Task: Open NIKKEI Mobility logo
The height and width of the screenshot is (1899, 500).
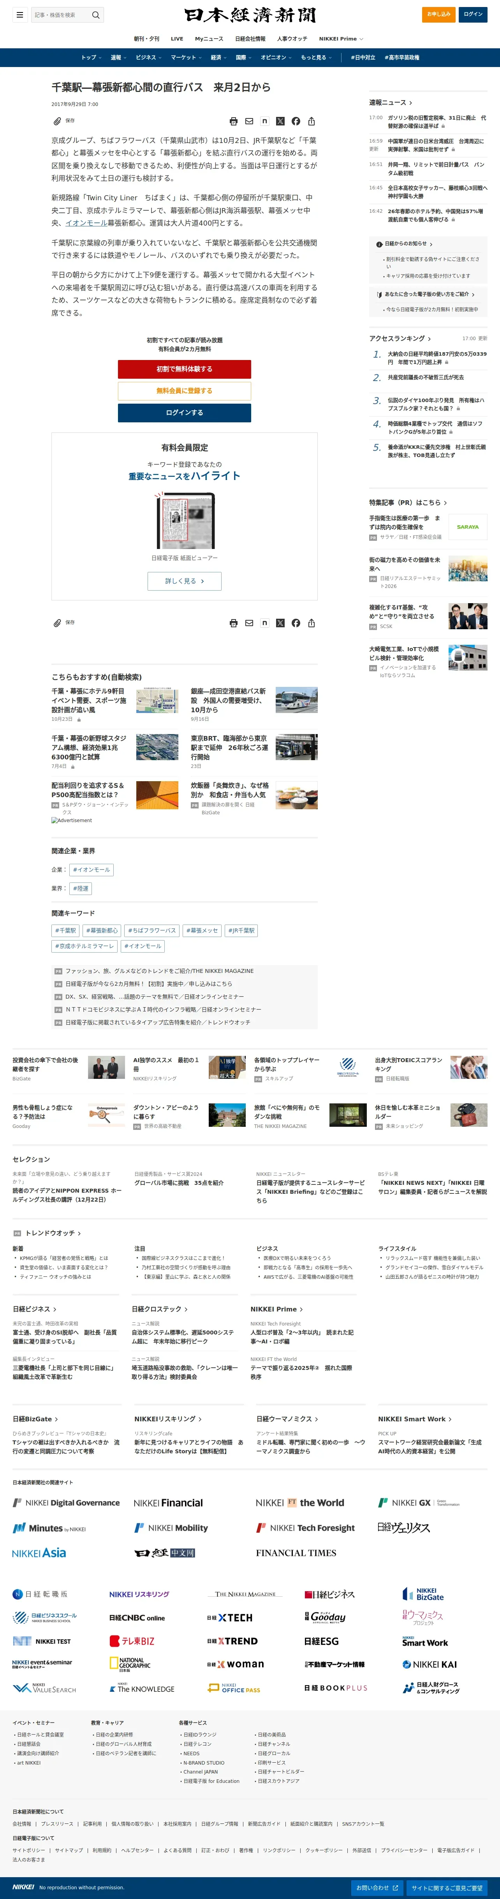Action: tap(171, 1527)
